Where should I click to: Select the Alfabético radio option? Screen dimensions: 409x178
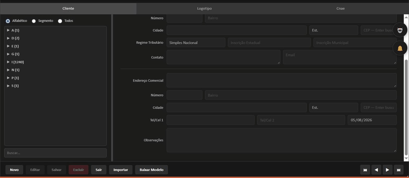8,21
